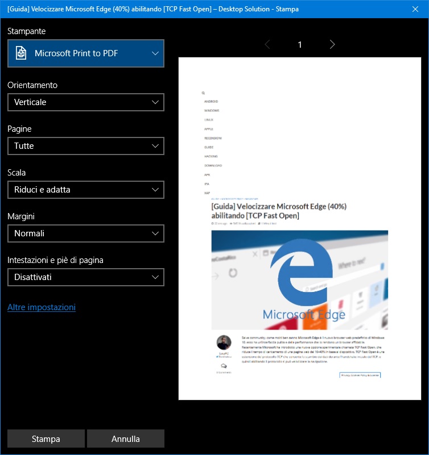Open the Stampante printer dropdown
Screen dimensions: 429x455
pyautogui.click(x=86, y=53)
